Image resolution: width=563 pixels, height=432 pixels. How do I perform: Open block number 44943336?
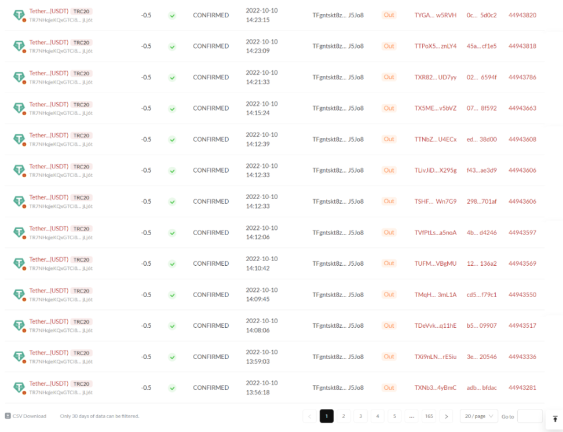(522, 357)
